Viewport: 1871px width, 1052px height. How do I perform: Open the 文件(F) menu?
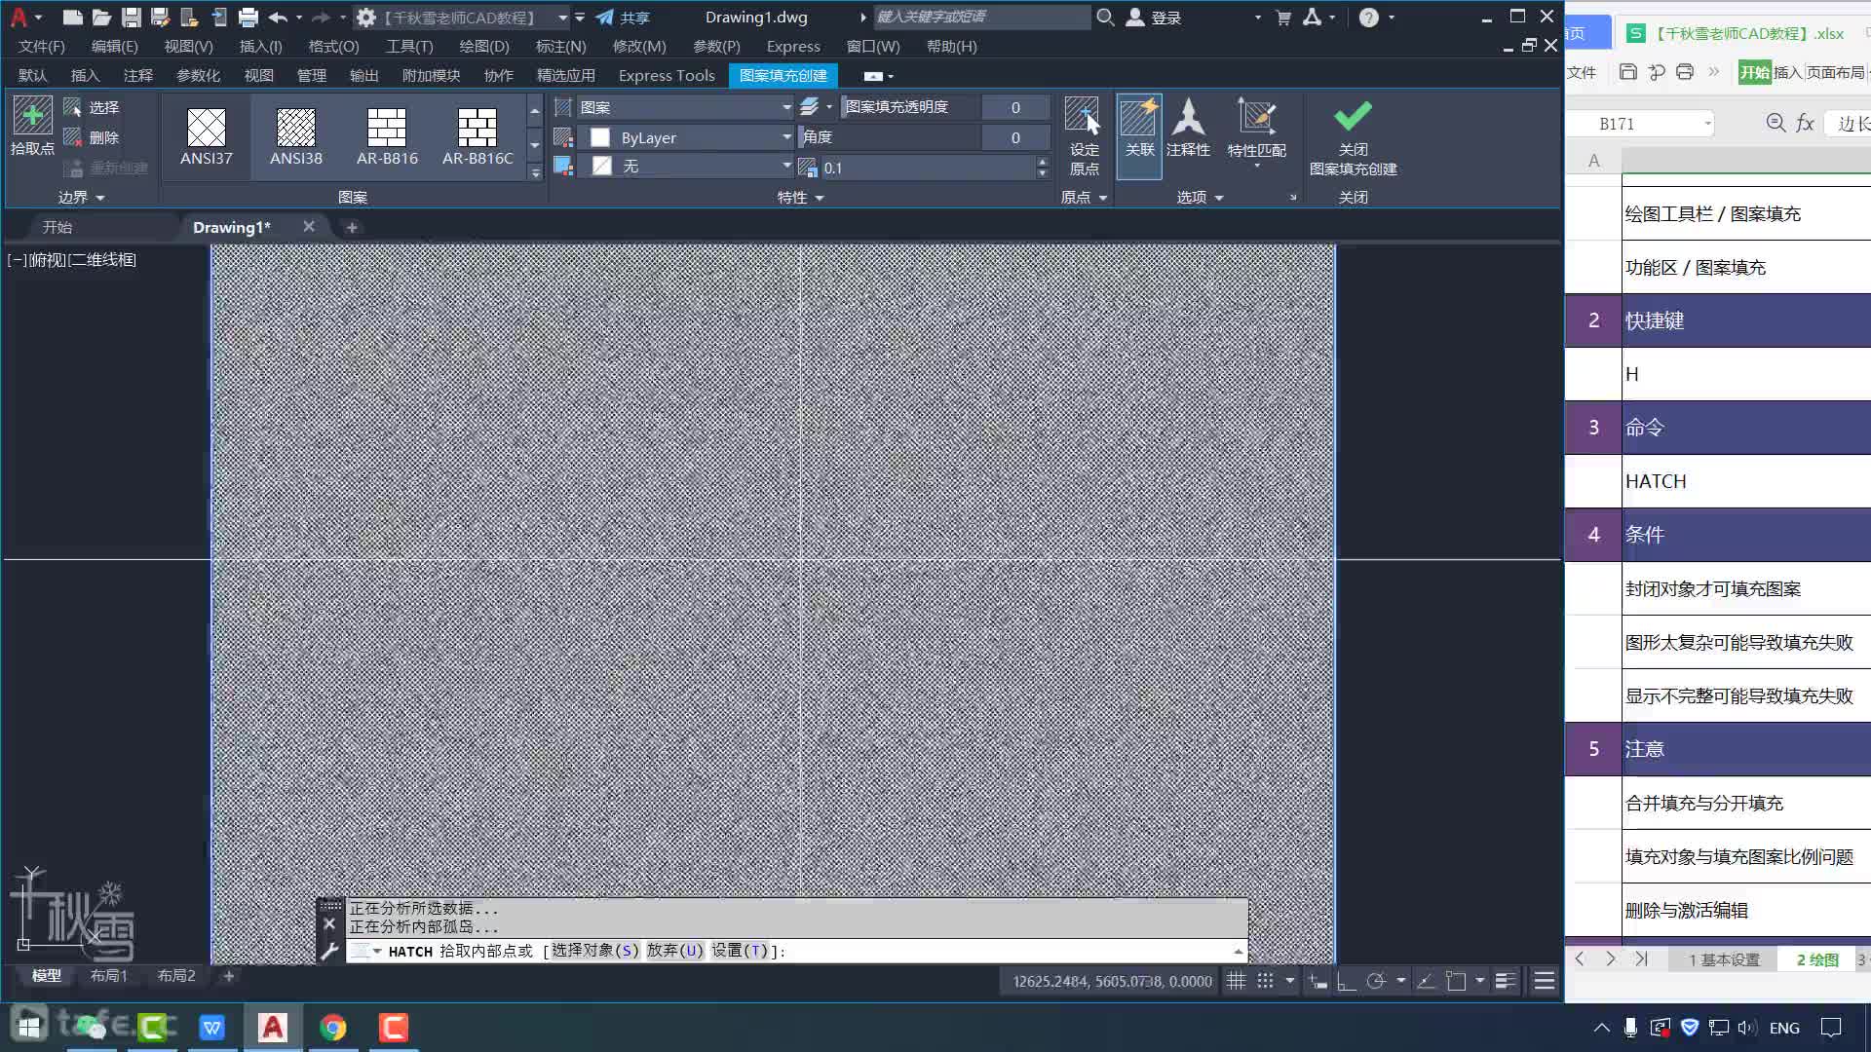click(x=41, y=46)
